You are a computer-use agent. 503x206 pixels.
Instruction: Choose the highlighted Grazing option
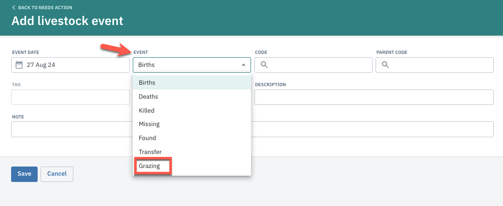tap(153, 166)
